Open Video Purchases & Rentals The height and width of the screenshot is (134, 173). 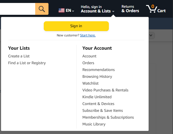[105, 90]
